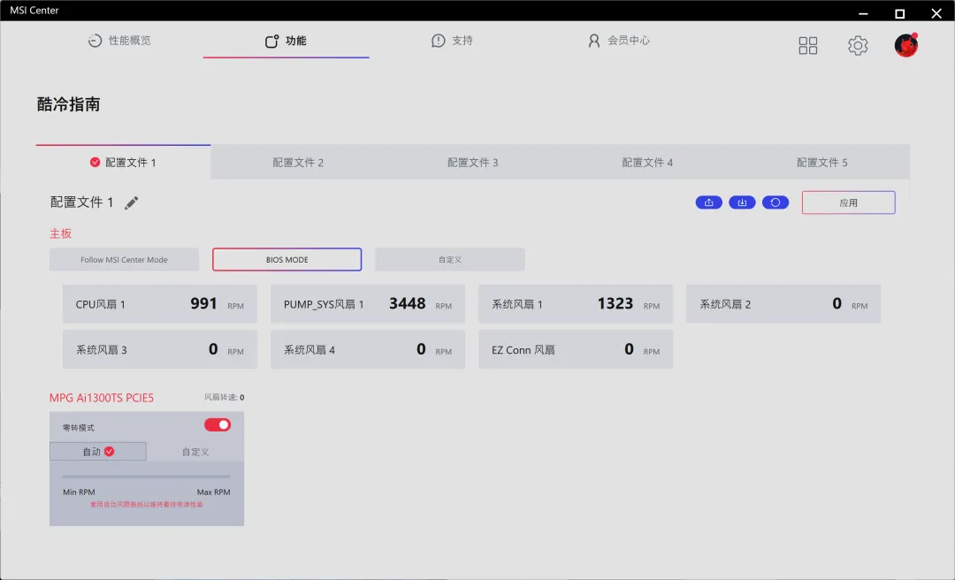Click the 应用 apply button

pyautogui.click(x=848, y=202)
